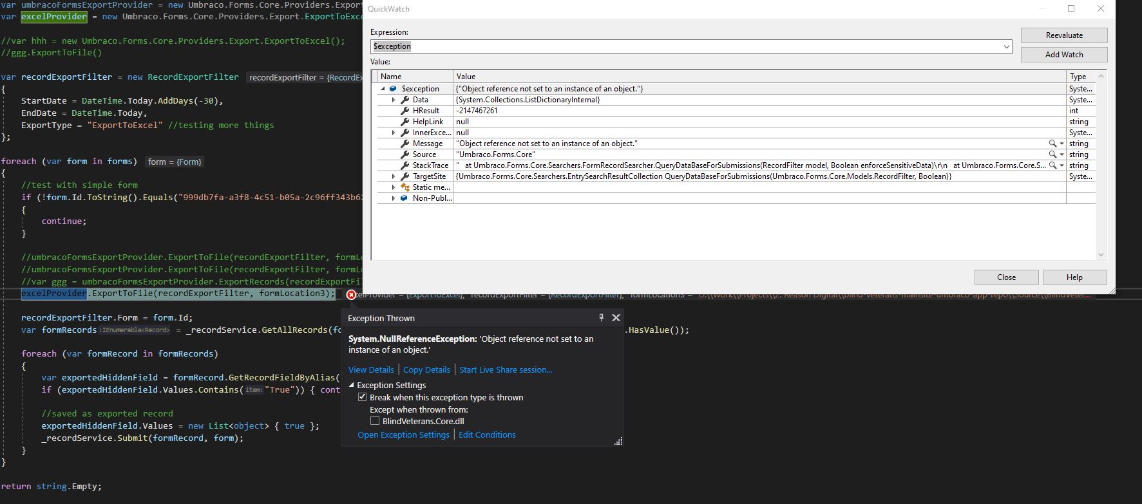Expand the Static members node
The image size is (1142, 504).
pyautogui.click(x=394, y=187)
